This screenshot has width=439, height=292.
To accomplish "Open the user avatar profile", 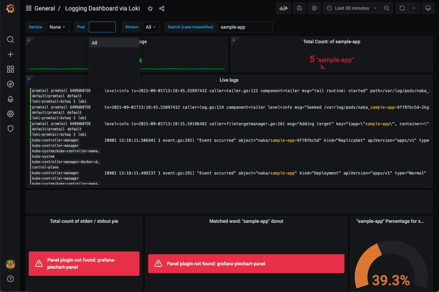I will tap(10, 264).
